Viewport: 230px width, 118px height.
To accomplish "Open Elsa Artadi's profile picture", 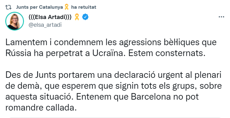I will [x=15, y=21].
